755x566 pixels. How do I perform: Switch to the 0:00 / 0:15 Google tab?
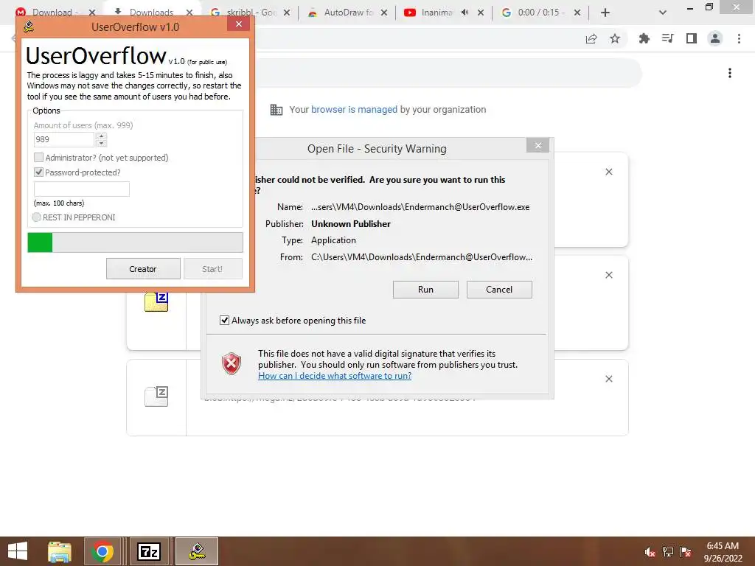(540, 13)
